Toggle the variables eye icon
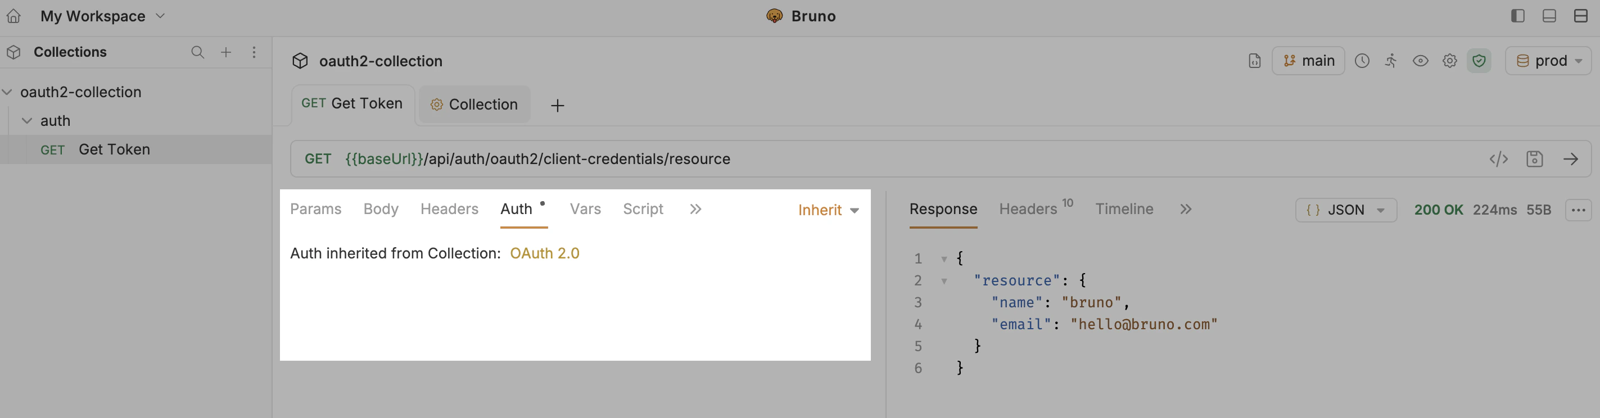This screenshot has height=418, width=1600. click(x=1421, y=61)
